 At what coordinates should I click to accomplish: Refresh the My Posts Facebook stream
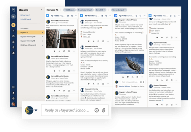click(136, 16)
